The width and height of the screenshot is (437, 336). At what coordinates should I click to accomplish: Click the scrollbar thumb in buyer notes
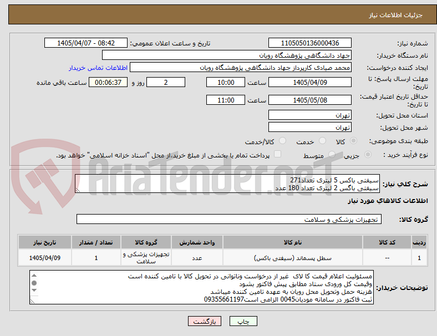(34, 283)
